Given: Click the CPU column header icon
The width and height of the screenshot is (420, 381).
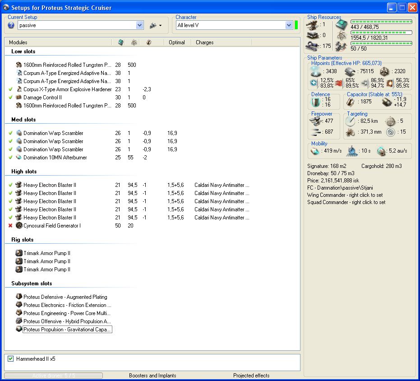Looking at the screenshot, I should pos(121,42).
